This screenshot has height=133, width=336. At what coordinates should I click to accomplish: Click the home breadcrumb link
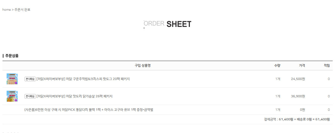[6, 10]
